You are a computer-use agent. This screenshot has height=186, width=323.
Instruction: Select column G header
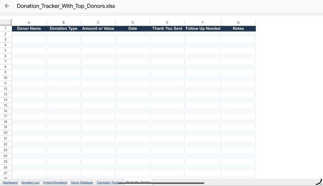(x=238, y=22)
